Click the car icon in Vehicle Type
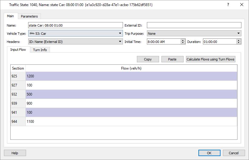The image size is (249, 160). point(32,34)
